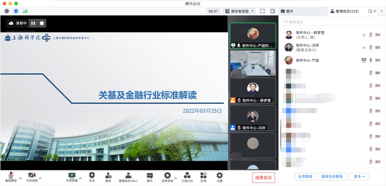
Task: Toggle microphone for 软件中心-冯祥 in list
Action: click(x=370, y=48)
